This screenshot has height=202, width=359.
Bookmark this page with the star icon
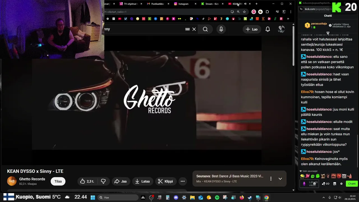244,12
